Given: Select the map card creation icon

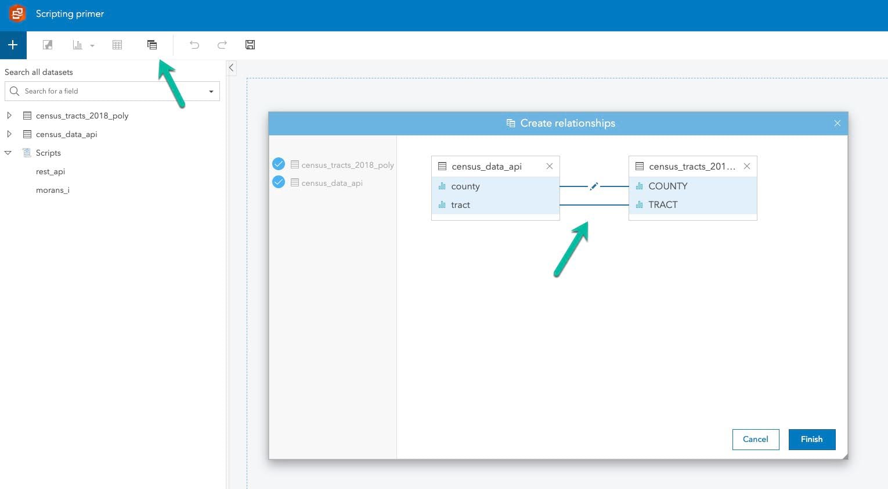Looking at the screenshot, I should point(47,45).
